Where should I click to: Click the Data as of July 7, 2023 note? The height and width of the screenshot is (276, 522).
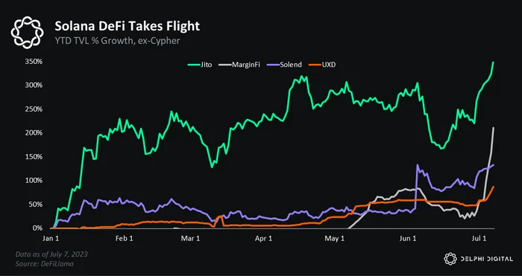(51, 254)
